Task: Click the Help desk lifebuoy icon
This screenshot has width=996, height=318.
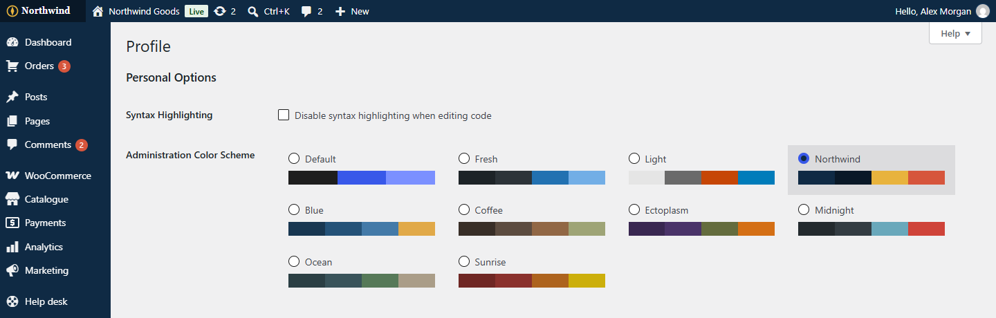Action: [12, 301]
